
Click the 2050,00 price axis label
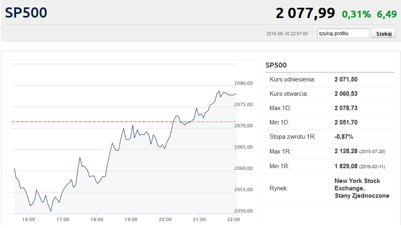point(244,211)
